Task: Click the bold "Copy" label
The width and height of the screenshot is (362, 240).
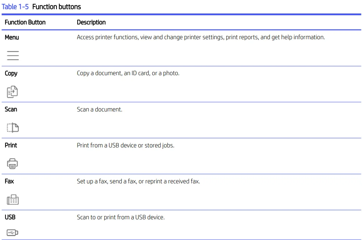Action: tap(11, 73)
